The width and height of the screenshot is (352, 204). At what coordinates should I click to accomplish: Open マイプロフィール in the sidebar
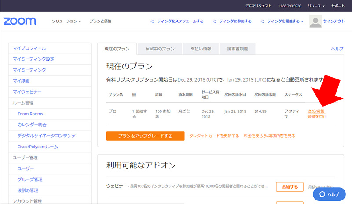coord(29,48)
